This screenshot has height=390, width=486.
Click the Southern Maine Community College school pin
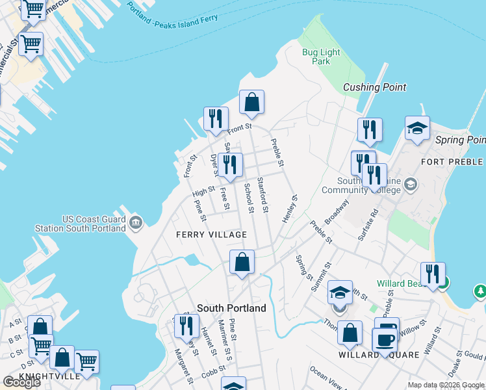[411, 185]
